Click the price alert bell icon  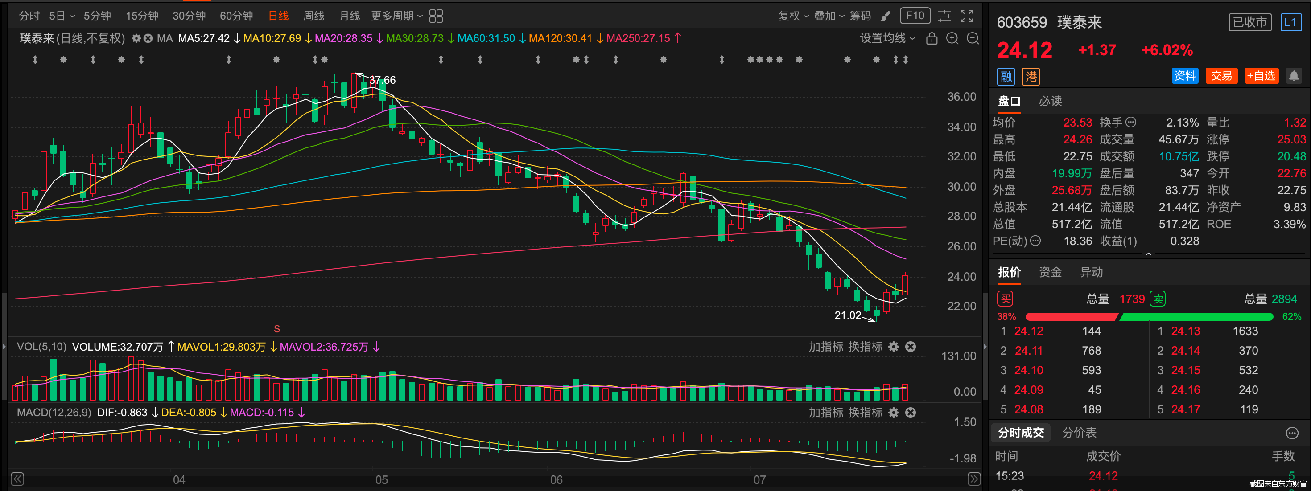pos(1293,76)
